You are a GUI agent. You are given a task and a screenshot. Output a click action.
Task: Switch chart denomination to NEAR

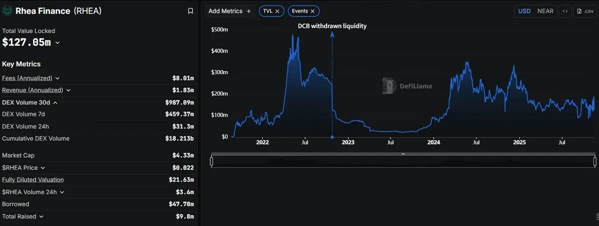[x=545, y=11]
